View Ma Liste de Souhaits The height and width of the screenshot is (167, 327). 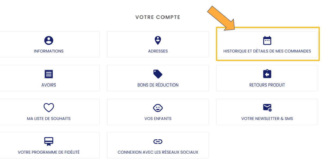[49, 119]
